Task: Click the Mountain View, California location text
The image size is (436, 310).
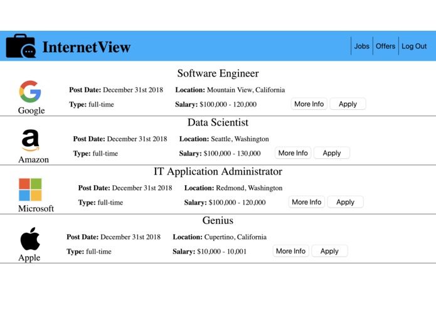Action: tap(246, 90)
